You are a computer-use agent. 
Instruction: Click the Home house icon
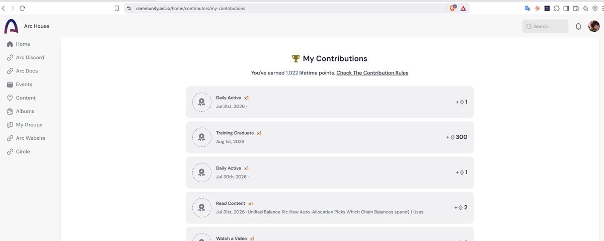coord(10,44)
